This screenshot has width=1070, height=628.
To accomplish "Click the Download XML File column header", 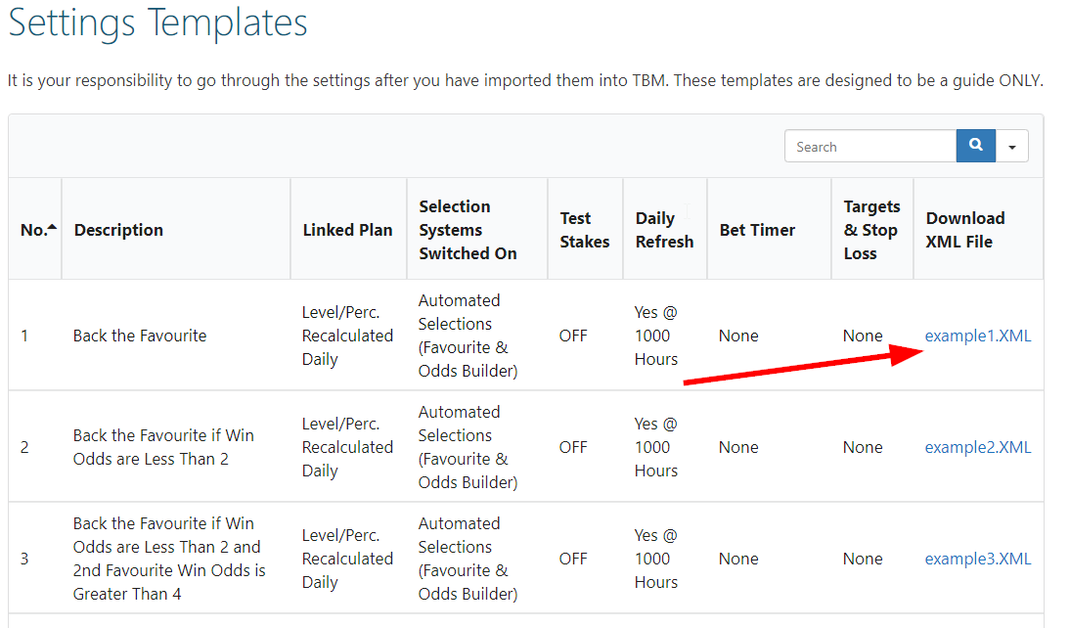I will point(965,229).
